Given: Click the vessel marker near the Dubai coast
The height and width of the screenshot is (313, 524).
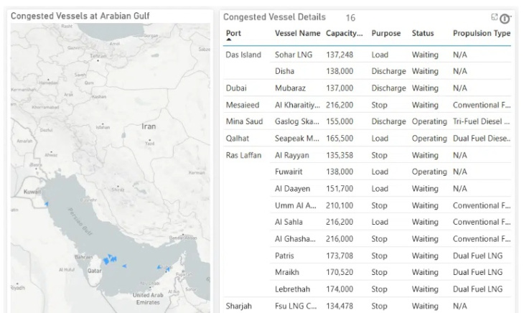Looking at the screenshot, I should point(168,269).
